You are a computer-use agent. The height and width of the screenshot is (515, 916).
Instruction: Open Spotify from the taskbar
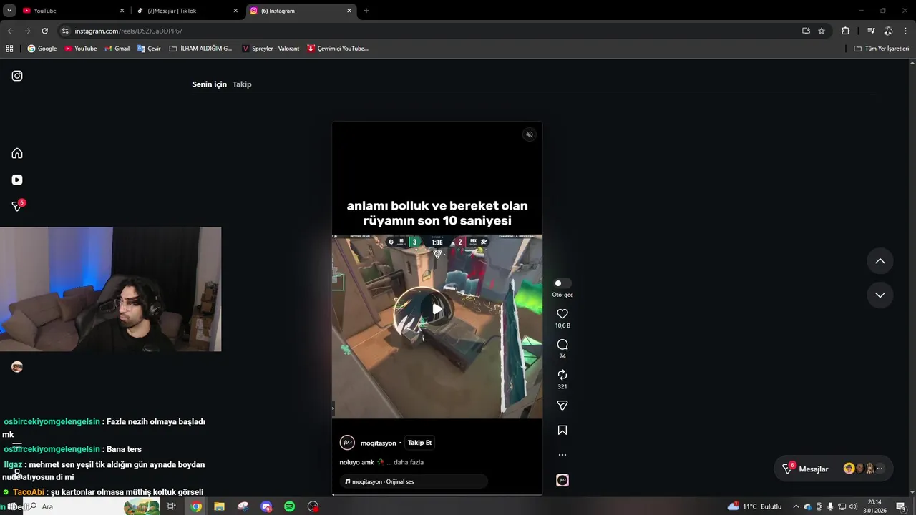[x=289, y=506]
